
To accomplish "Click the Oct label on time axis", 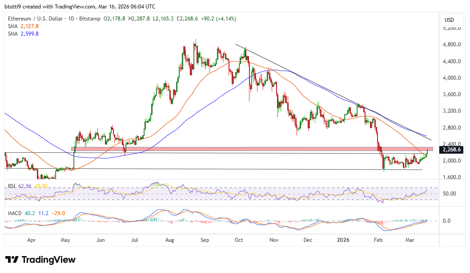I will 239,240.
